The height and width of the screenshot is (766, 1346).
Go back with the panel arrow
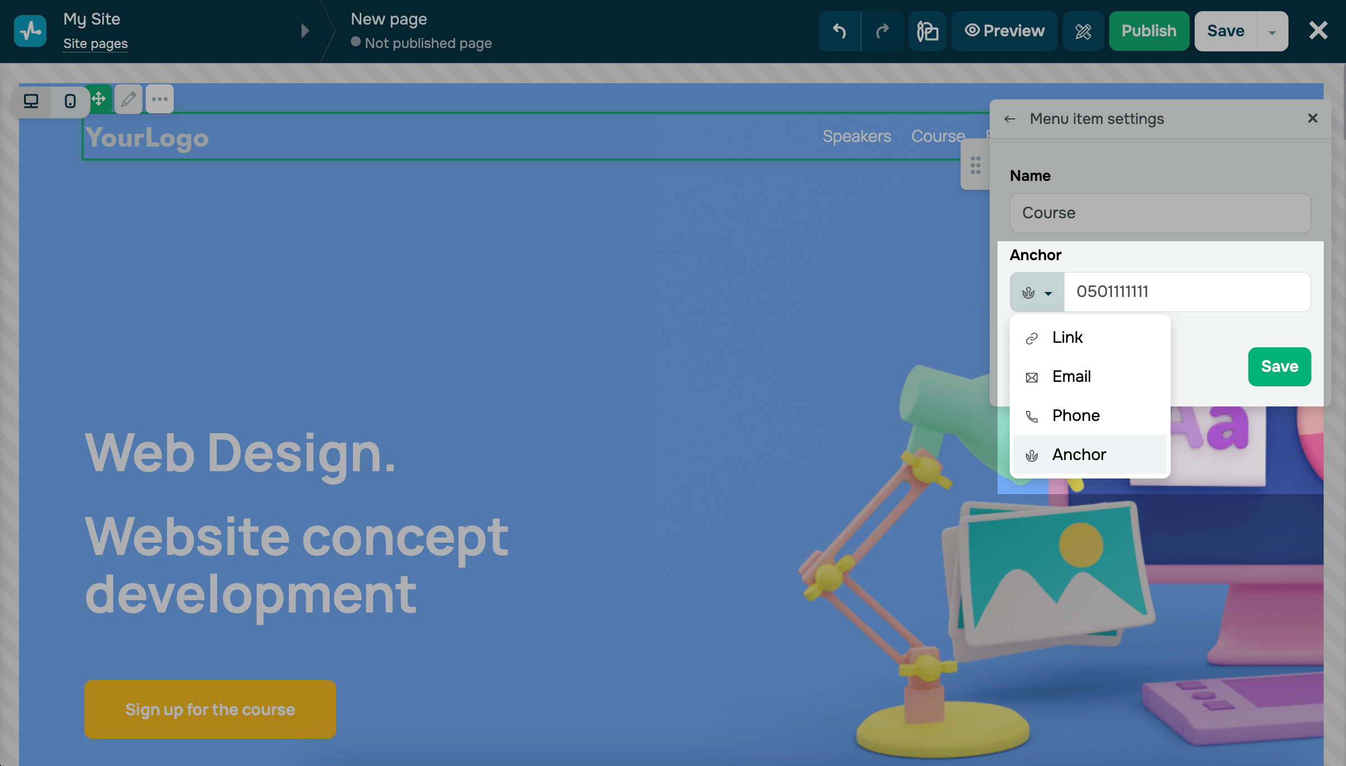[x=1009, y=119]
